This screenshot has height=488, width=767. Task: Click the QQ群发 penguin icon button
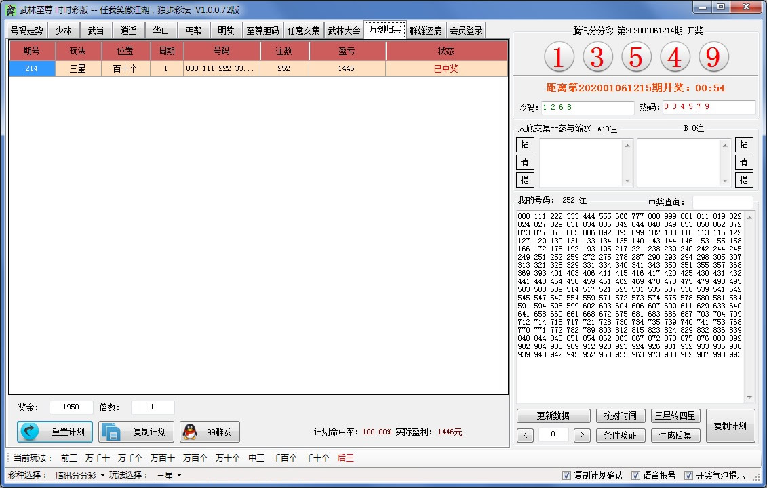tap(210, 432)
